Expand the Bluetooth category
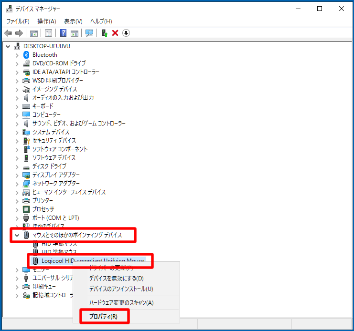The width and height of the screenshot is (354, 331). (17, 55)
